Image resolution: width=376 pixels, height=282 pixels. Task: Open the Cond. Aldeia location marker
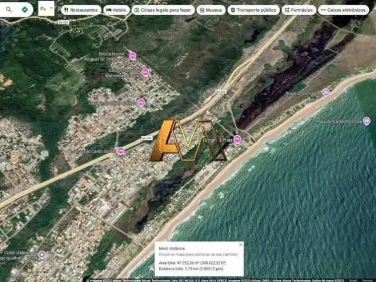point(42,254)
